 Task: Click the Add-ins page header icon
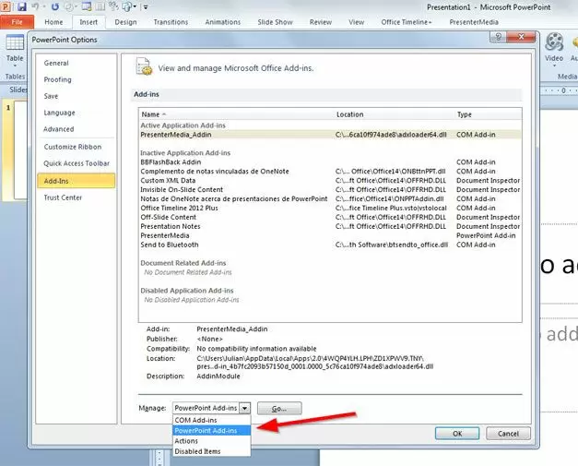pyautogui.click(x=144, y=66)
